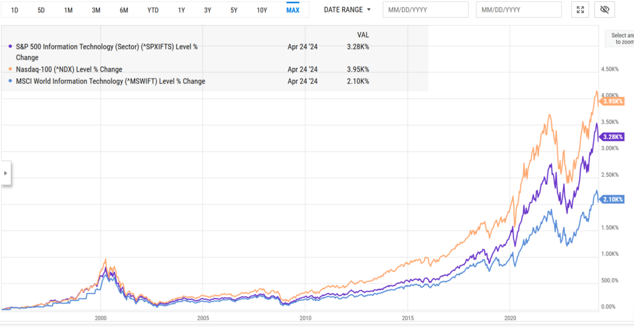Toggle the crossed-eye hide icon

click(605, 10)
